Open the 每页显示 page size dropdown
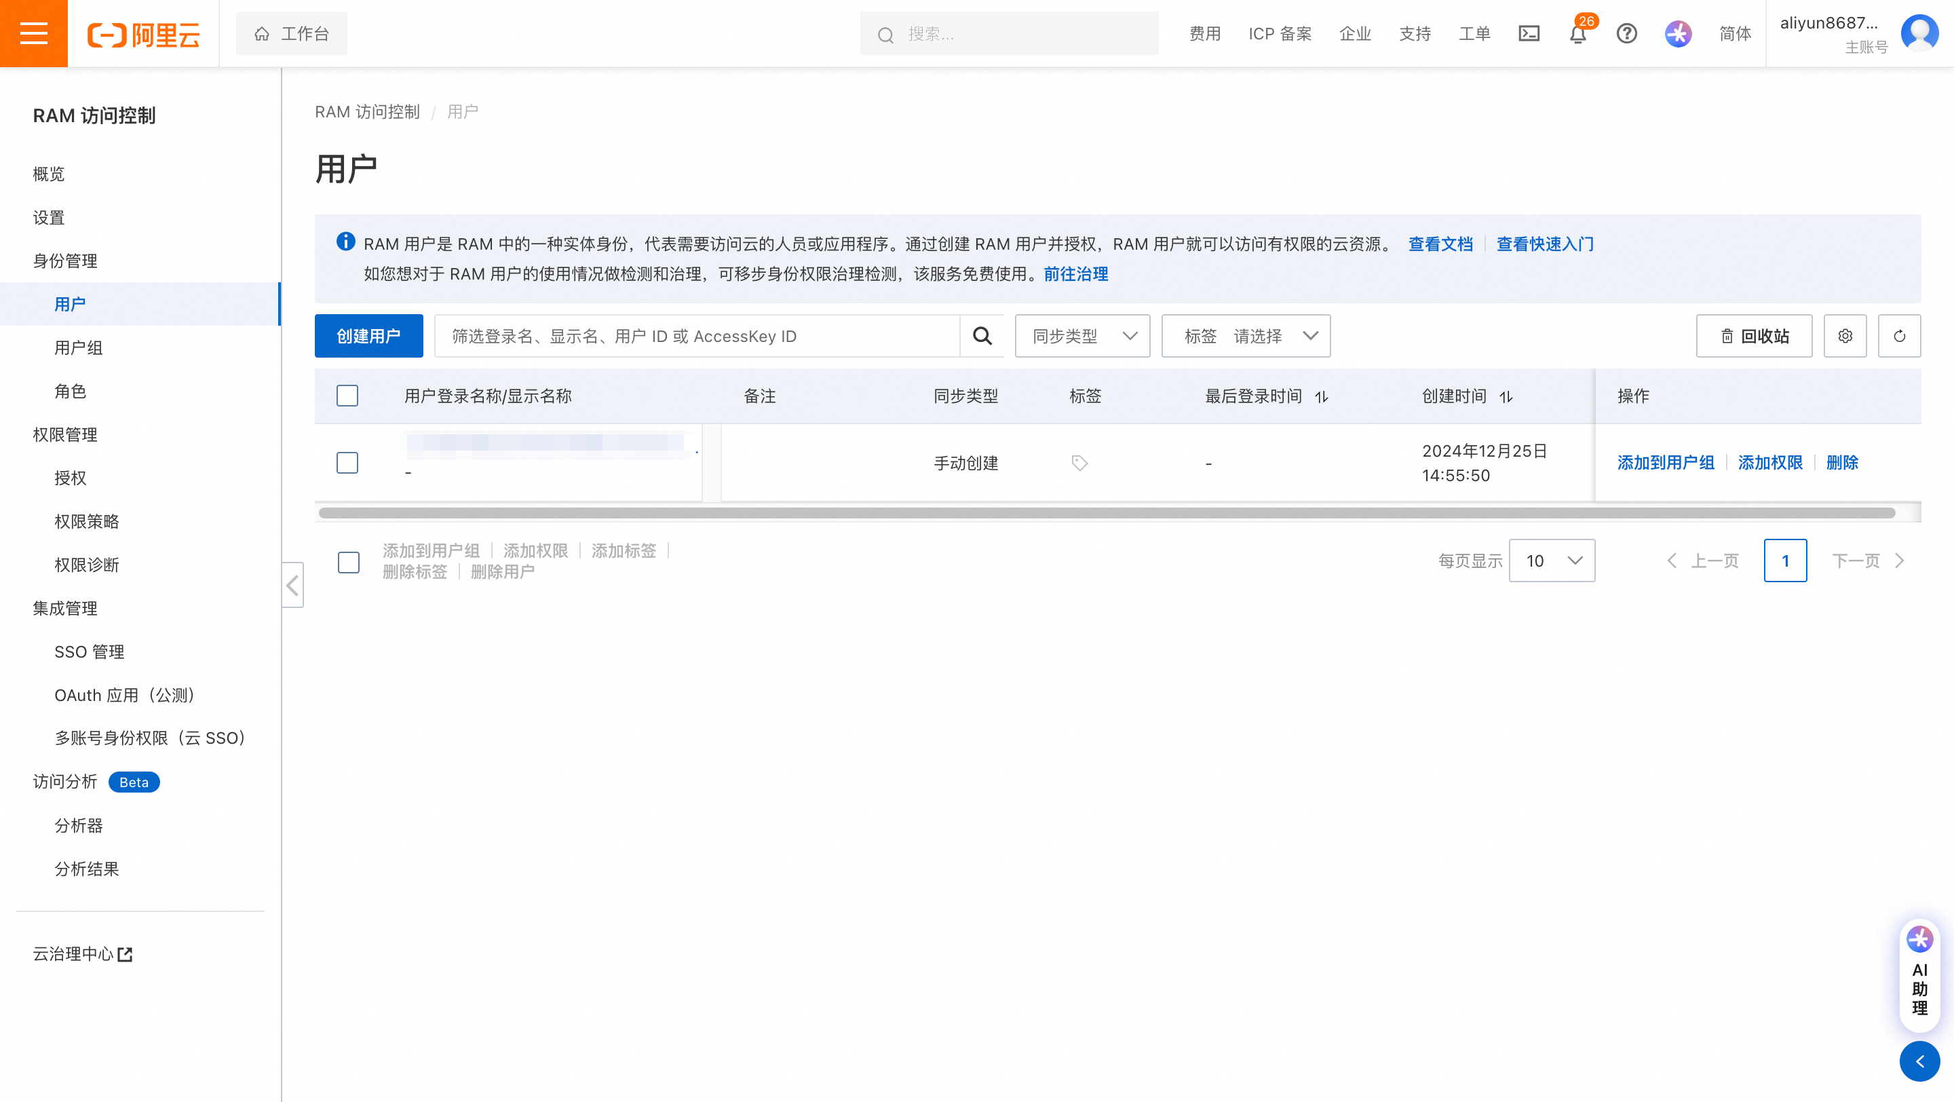The height and width of the screenshot is (1102, 1954). pyautogui.click(x=1552, y=560)
